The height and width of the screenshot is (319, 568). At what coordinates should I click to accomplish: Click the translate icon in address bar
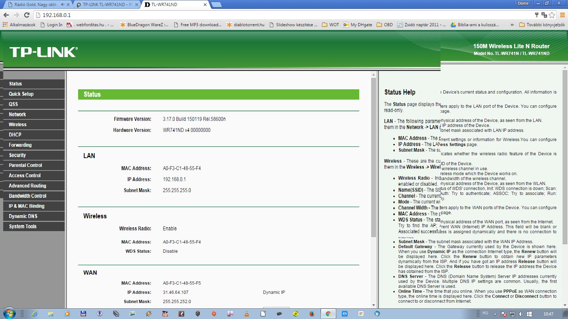pos(544,15)
